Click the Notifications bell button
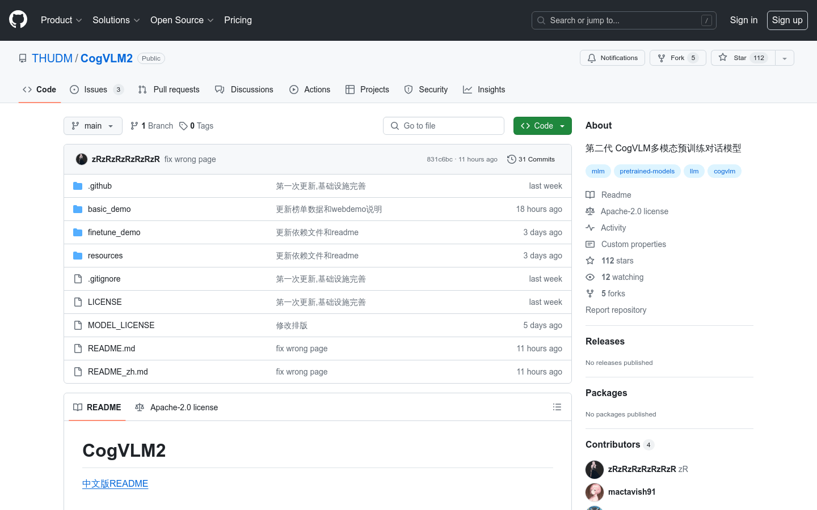This screenshot has height=510, width=817. [612, 58]
